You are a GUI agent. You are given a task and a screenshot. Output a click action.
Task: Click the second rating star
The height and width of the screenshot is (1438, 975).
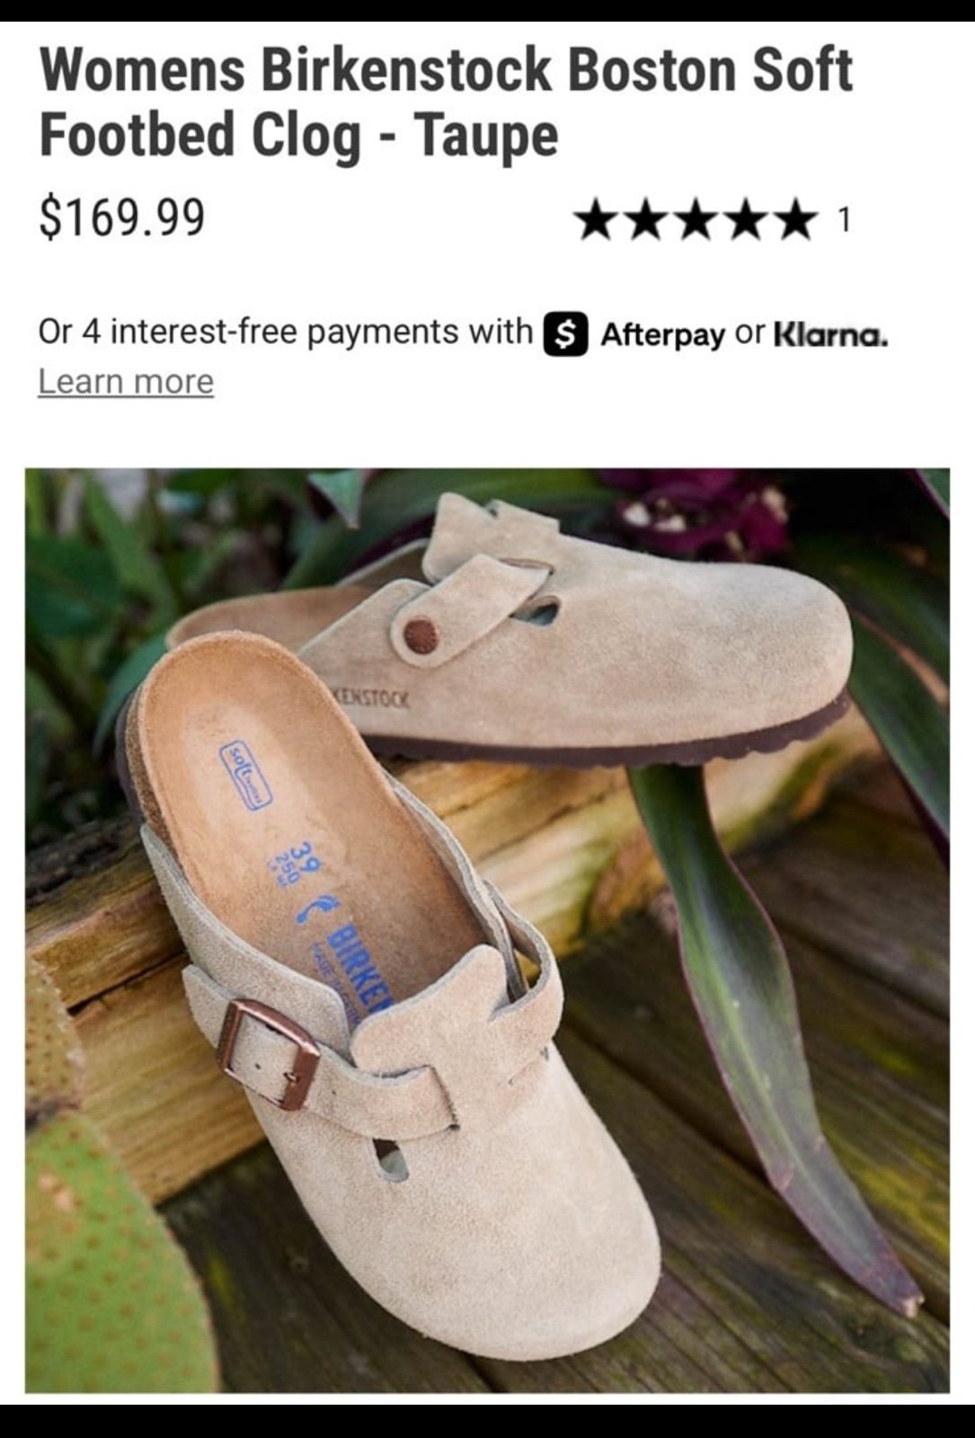(x=647, y=220)
